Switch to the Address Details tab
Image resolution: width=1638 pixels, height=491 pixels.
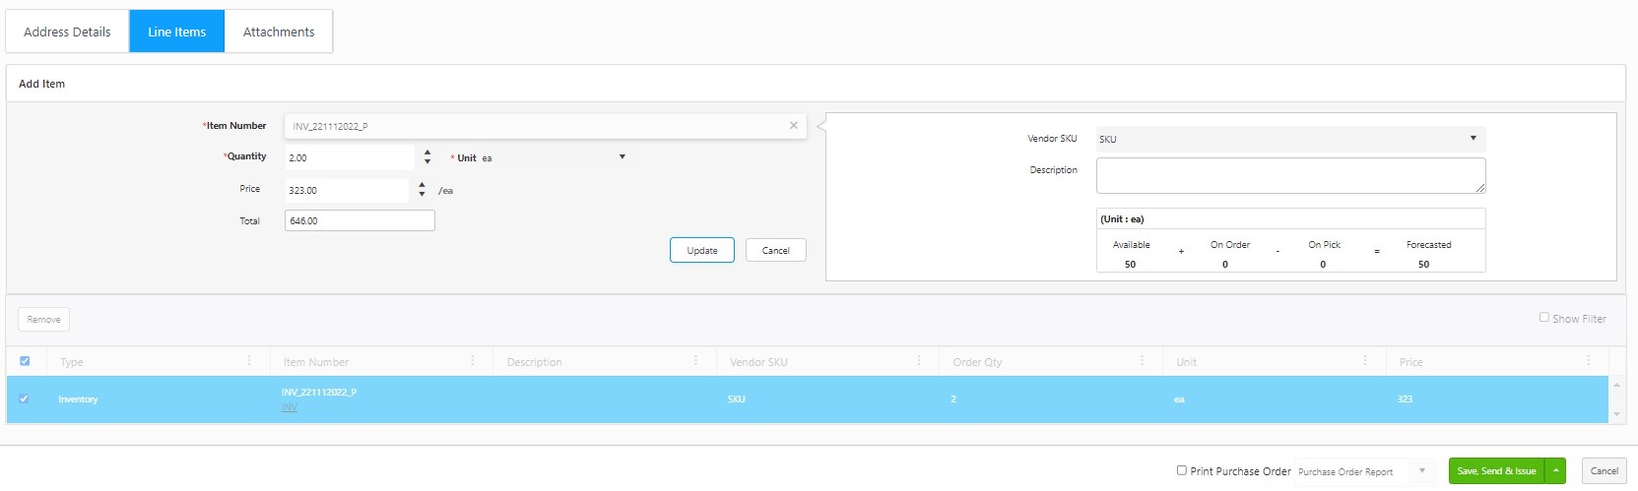[x=67, y=31]
